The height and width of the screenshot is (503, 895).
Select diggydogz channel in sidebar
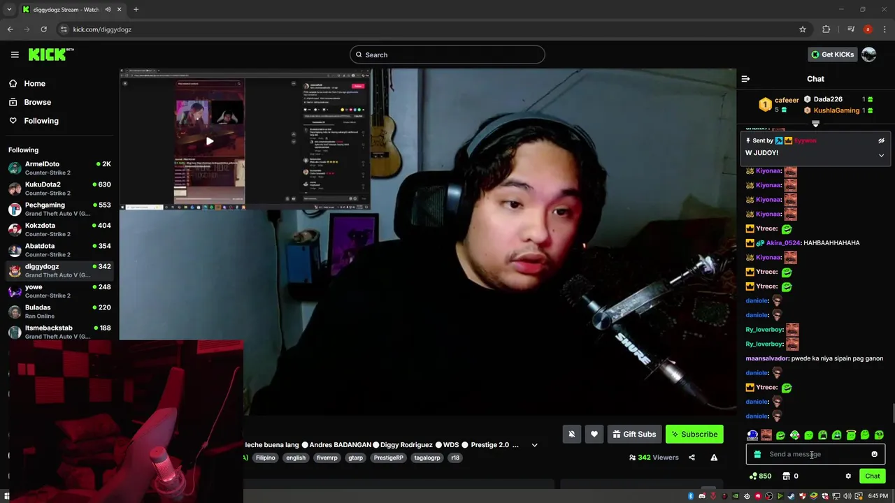(59, 270)
